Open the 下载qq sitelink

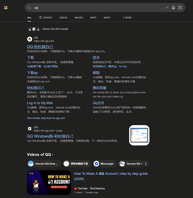pos(32,73)
